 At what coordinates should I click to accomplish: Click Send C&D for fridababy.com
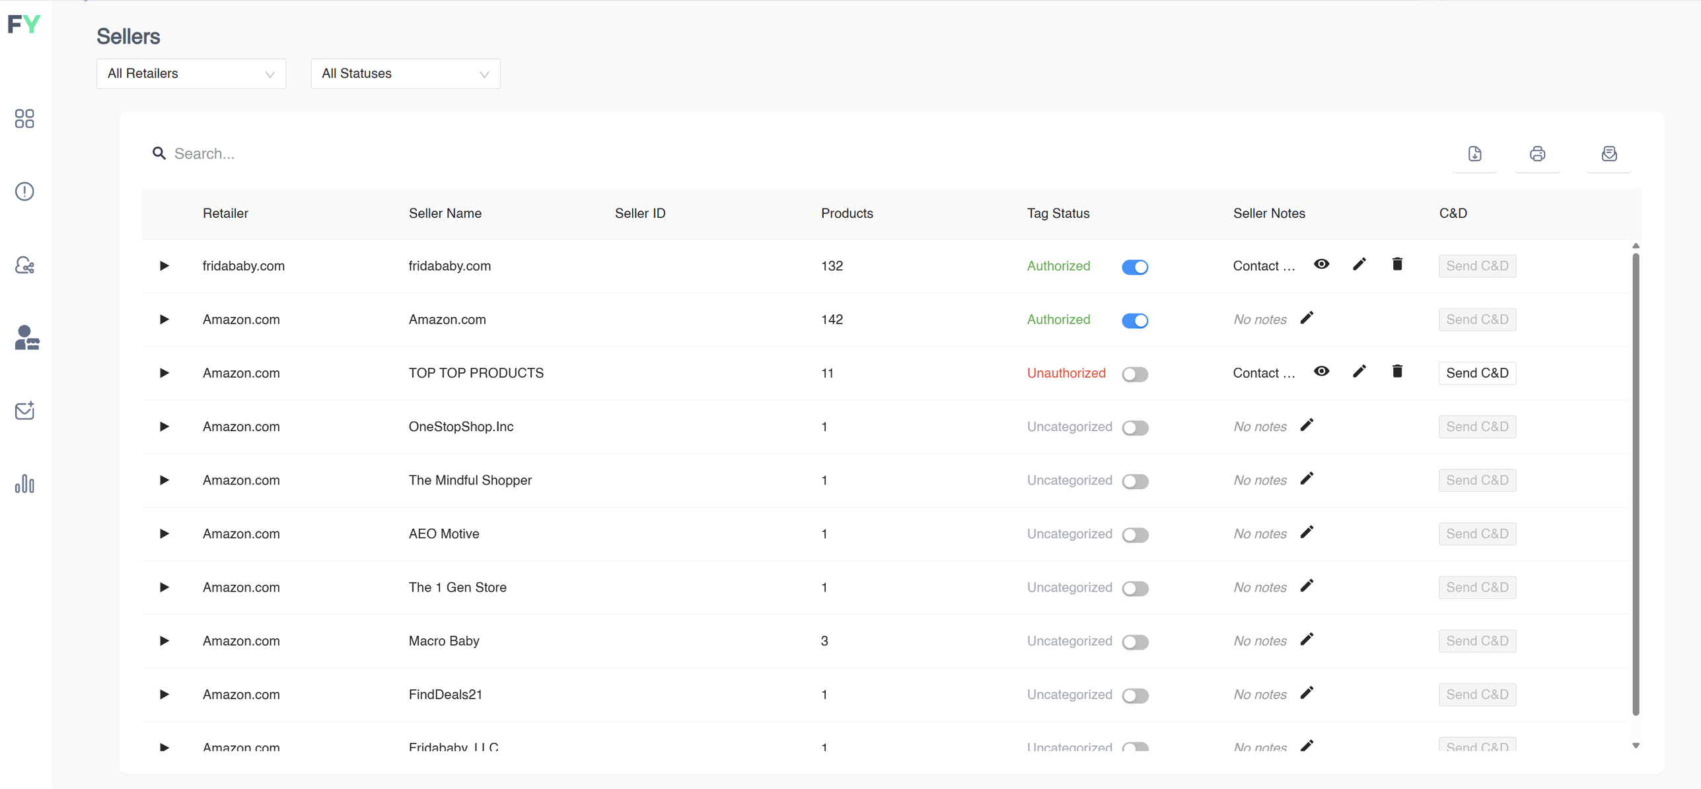click(1477, 266)
